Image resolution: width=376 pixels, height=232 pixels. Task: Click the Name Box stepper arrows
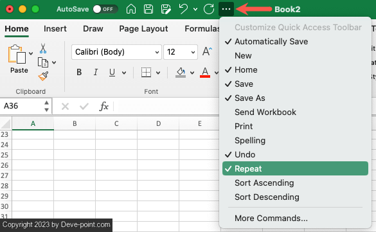(46, 106)
